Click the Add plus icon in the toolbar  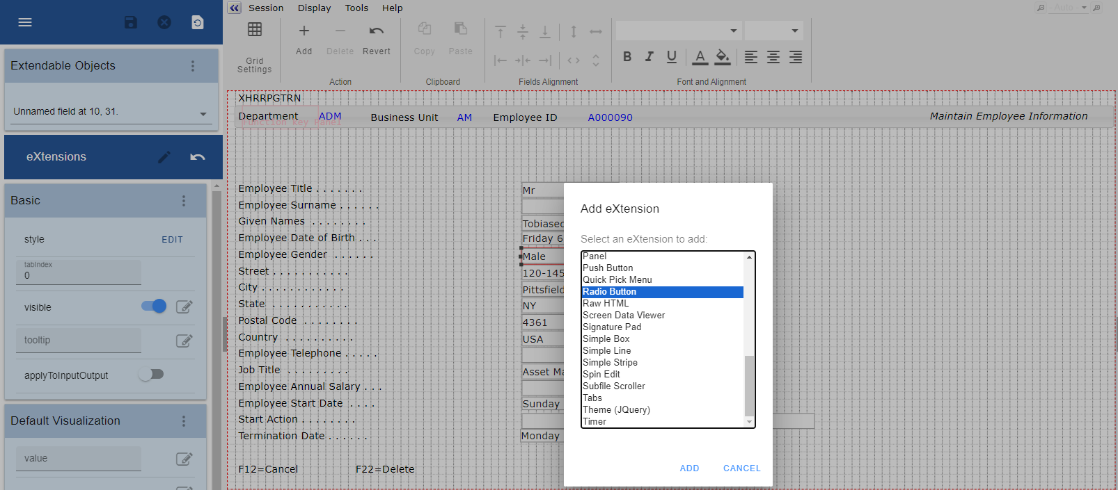tap(304, 31)
